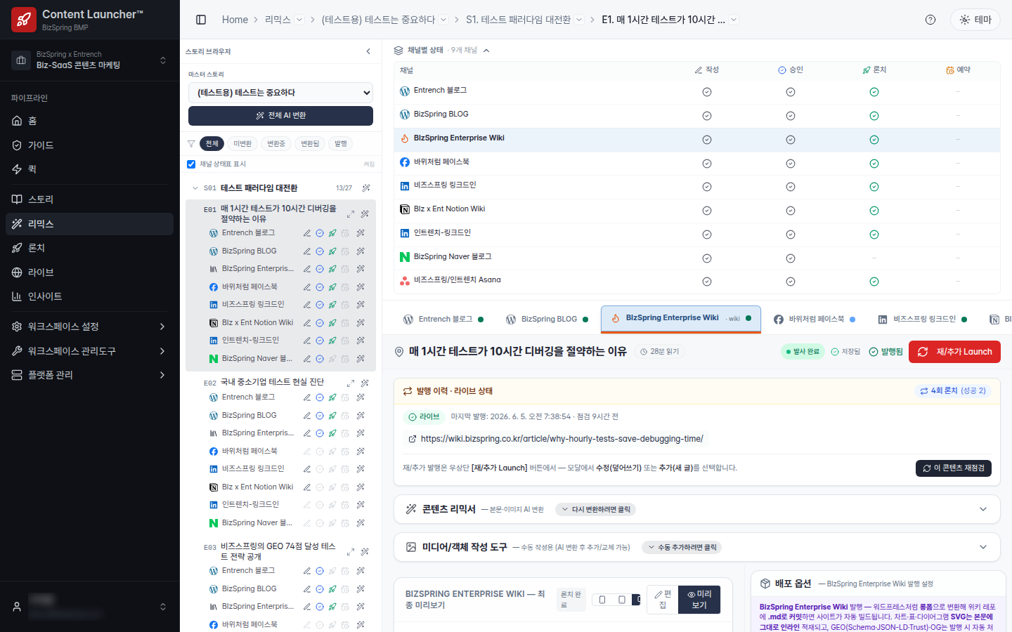Click the layers icon beside 채널별 상태
The image size is (1012, 632).
click(398, 51)
